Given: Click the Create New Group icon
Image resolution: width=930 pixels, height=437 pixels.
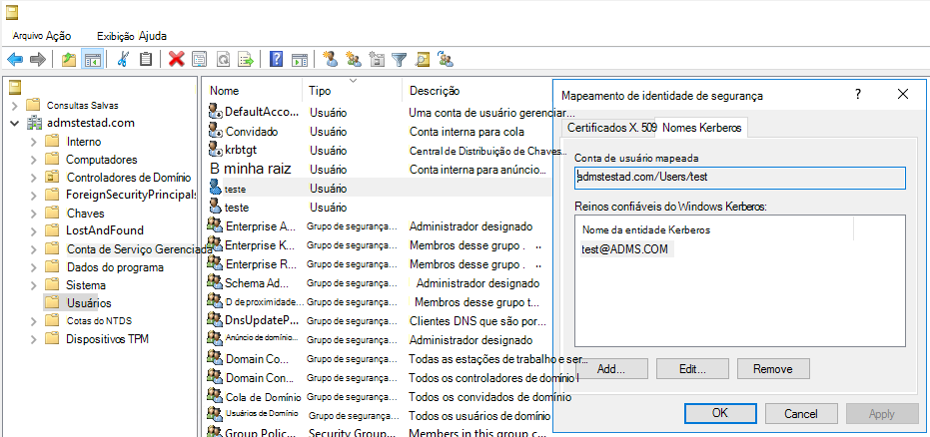Looking at the screenshot, I should 354,59.
